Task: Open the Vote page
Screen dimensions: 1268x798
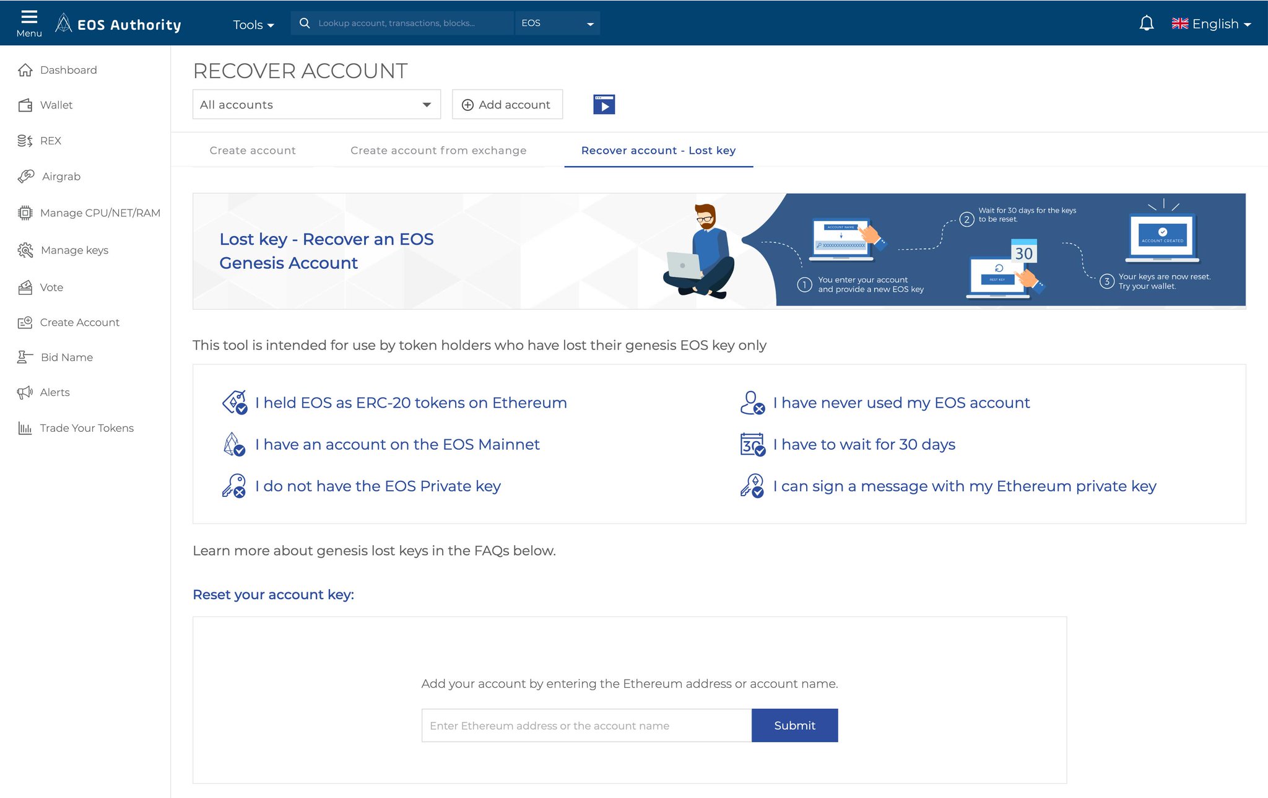Action: coord(51,287)
